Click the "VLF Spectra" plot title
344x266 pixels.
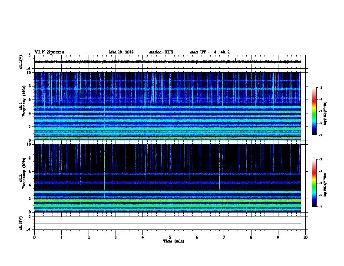click(x=49, y=52)
